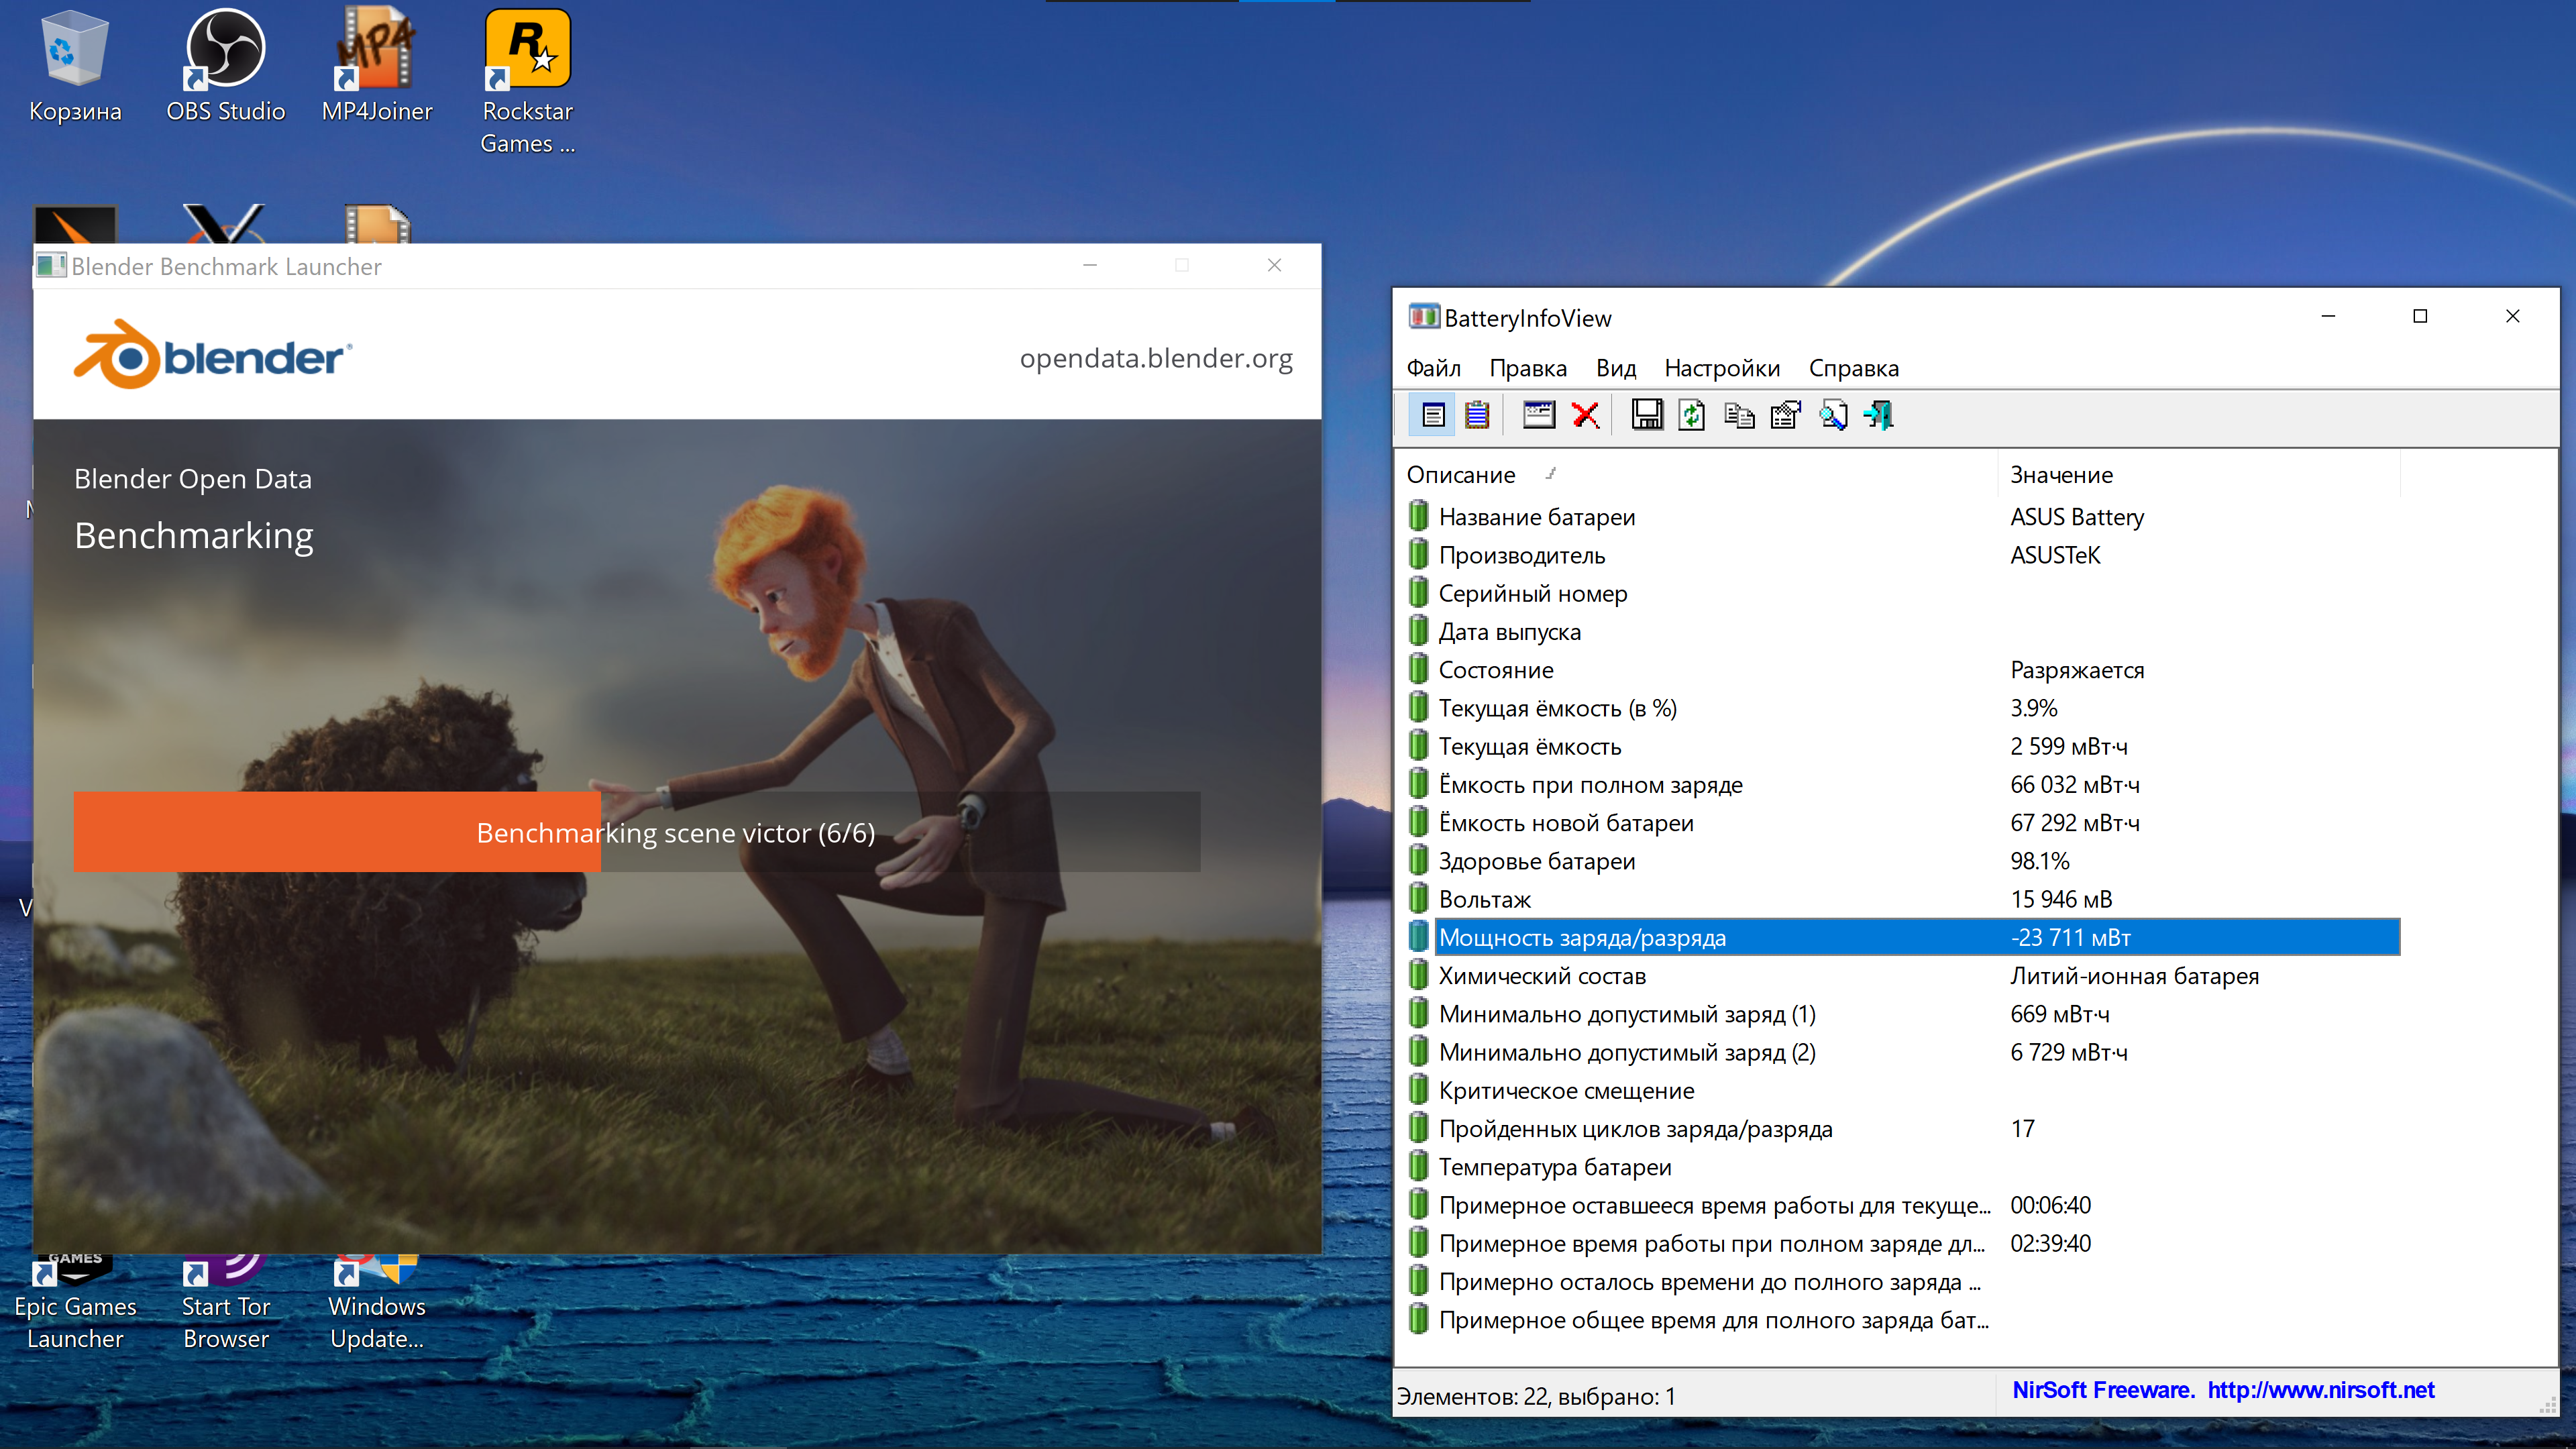Click the -23 711 мВт value cell
The width and height of the screenshot is (2576, 1449).
point(2070,937)
